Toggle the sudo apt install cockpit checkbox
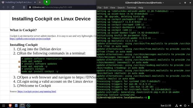The height and width of the screenshot is (108, 193). [x=19, y=72]
